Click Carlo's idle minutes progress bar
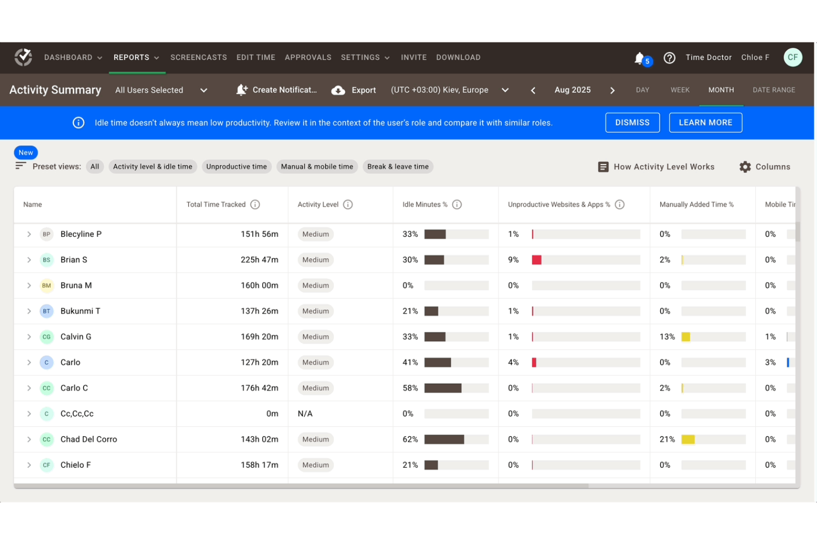 (x=455, y=362)
